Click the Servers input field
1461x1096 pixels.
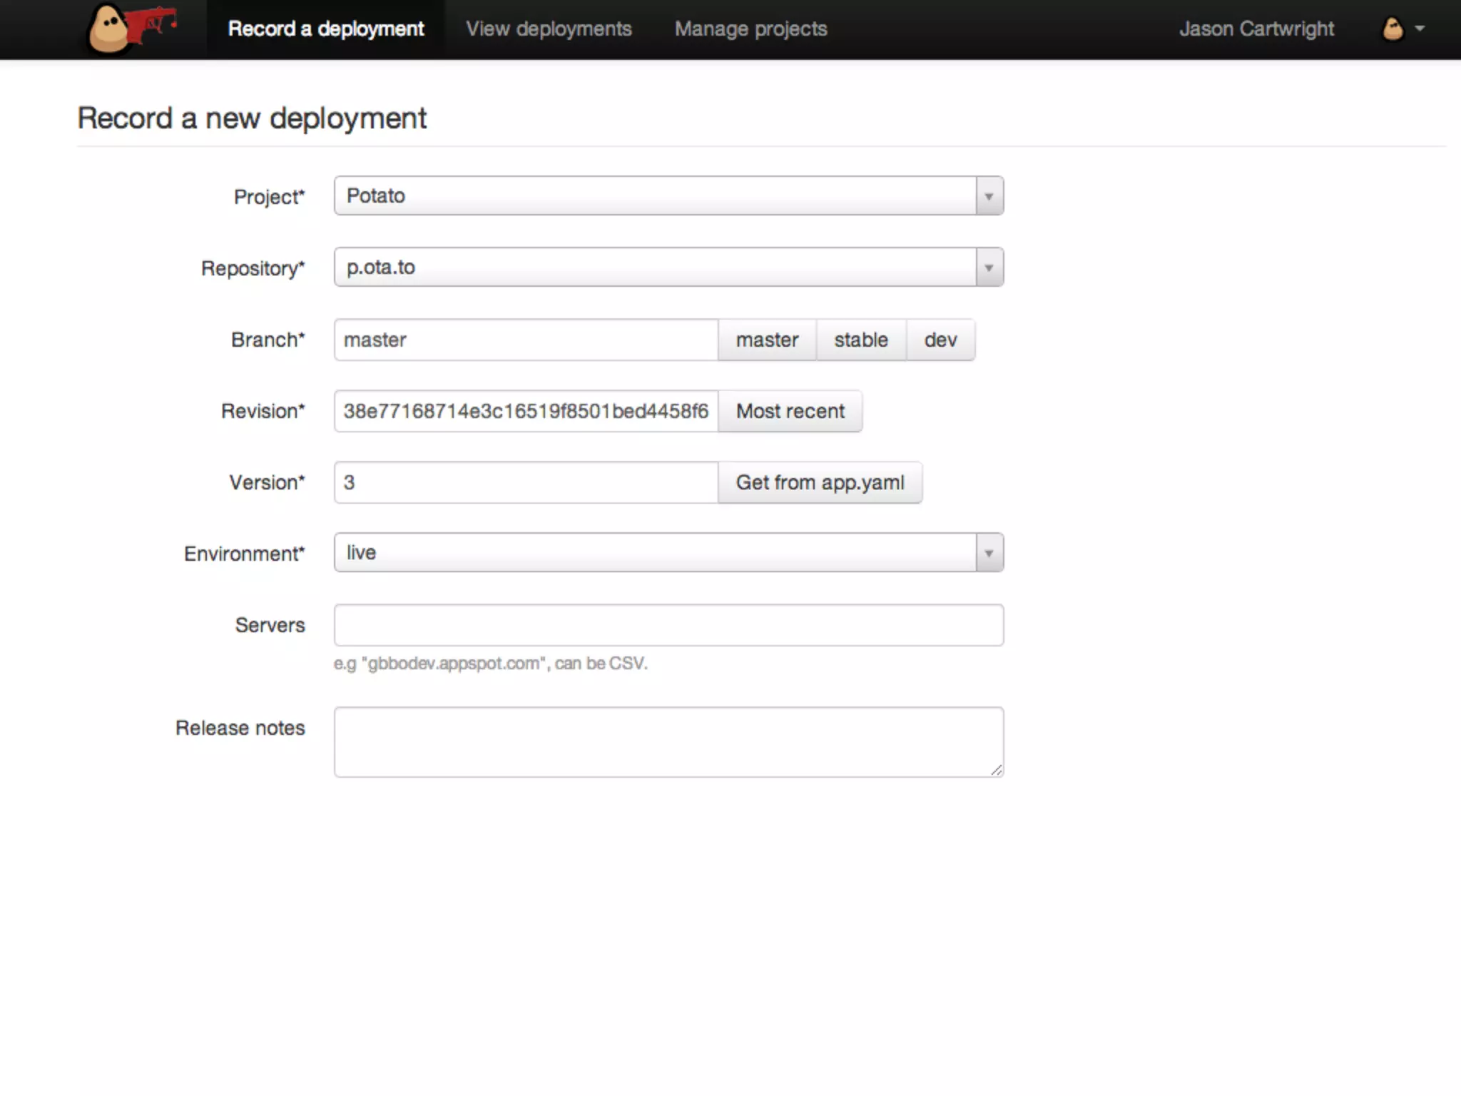click(668, 626)
